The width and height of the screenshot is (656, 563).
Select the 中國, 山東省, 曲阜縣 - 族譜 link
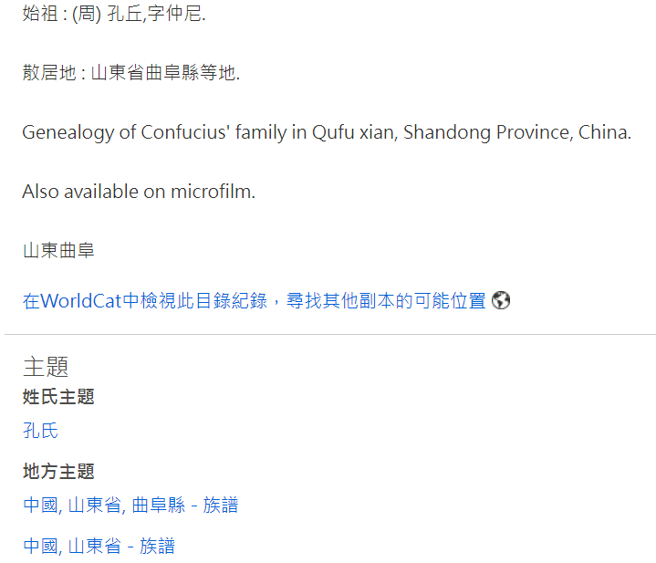pyautogui.click(x=130, y=505)
